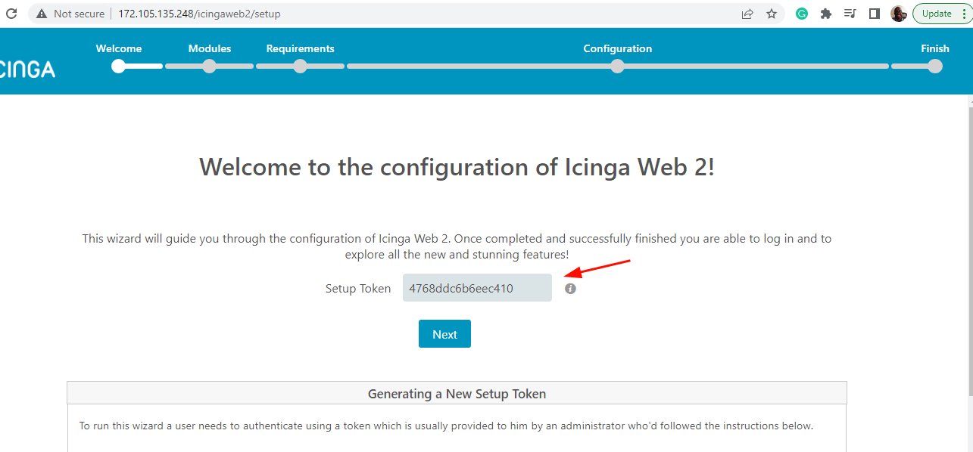Go to the Requirements wizard step
Viewport: 973px width, 452px height.
tap(300, 48)
